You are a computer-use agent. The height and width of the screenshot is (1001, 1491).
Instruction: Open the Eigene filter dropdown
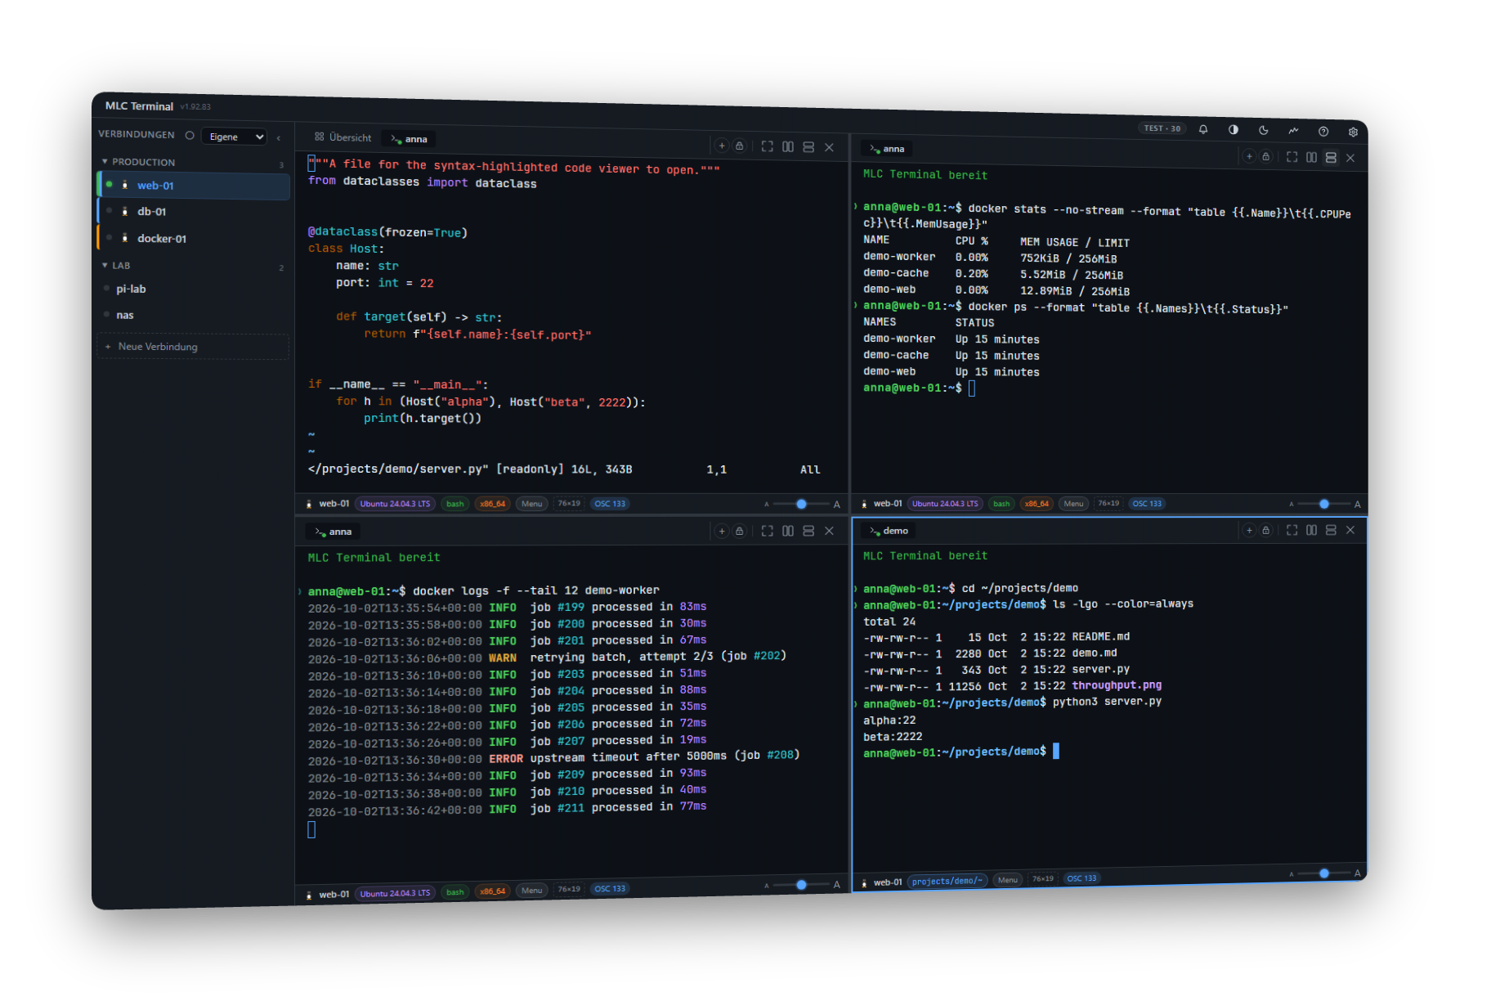(x=235, y=137)
